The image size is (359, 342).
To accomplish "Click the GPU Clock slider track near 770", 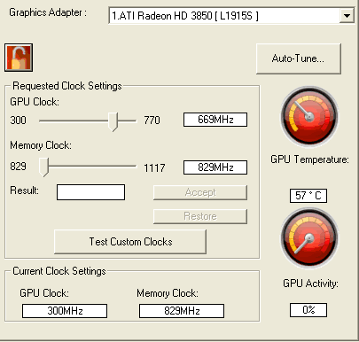I will click(131, 120).
